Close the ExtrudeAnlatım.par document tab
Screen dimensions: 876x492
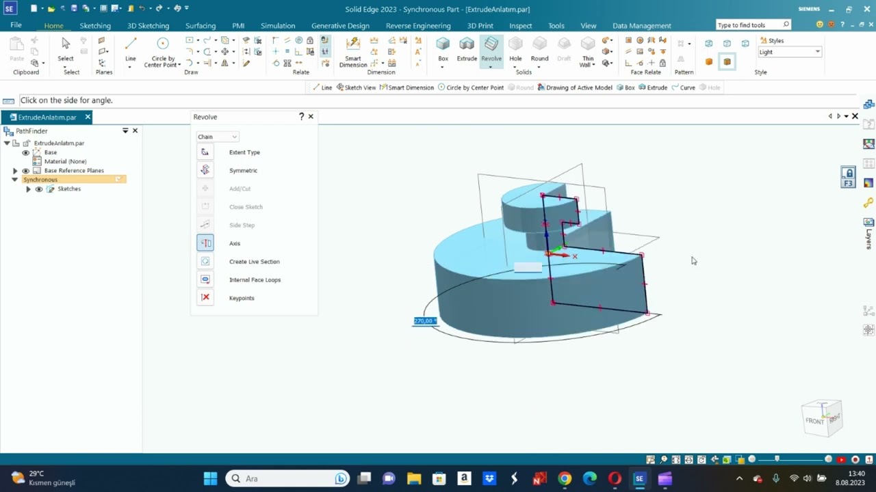pyautogui.click(x=88, y=118)
